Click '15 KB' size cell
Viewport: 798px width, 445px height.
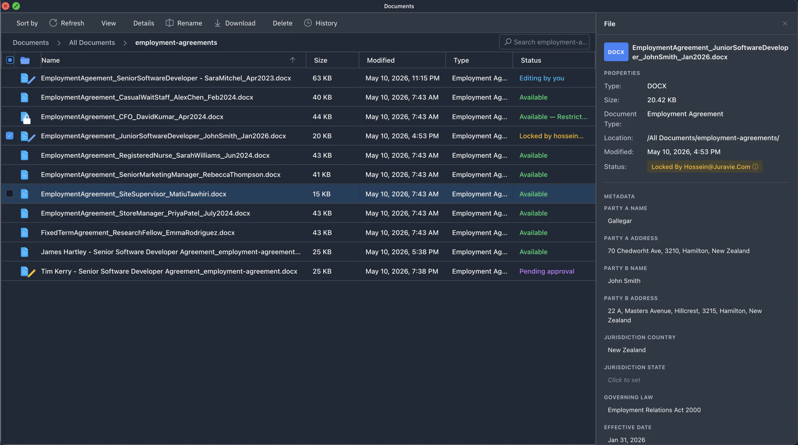click(x=321, y=194)
